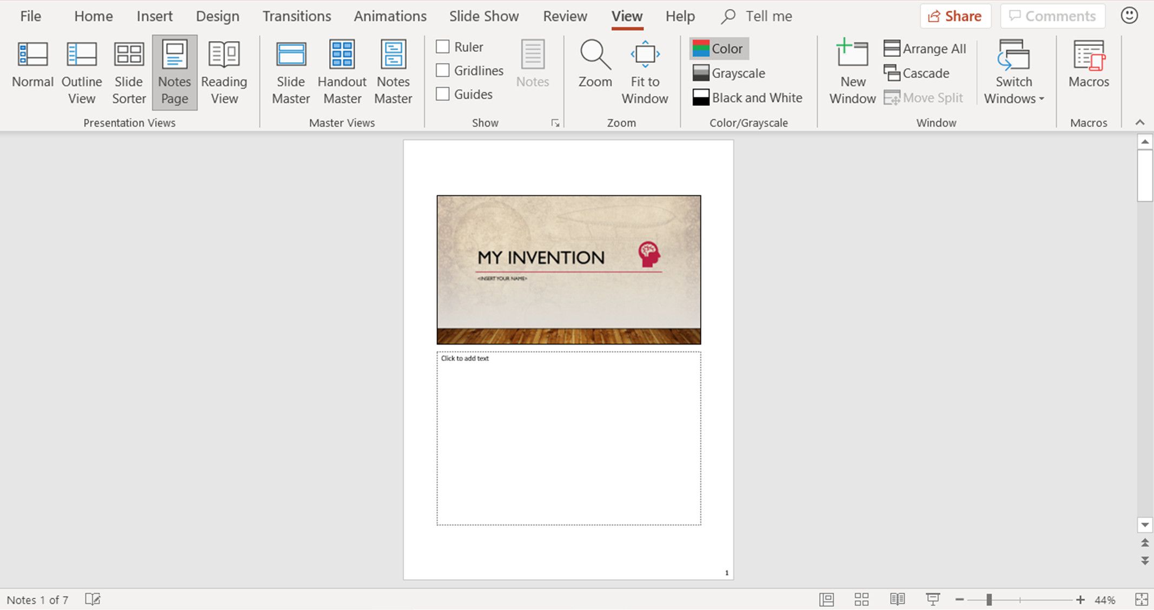Open the View menu tab

(627, 16)
